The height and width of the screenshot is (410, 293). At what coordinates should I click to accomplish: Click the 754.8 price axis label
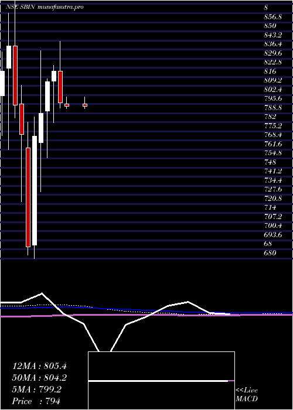[272, 153]
